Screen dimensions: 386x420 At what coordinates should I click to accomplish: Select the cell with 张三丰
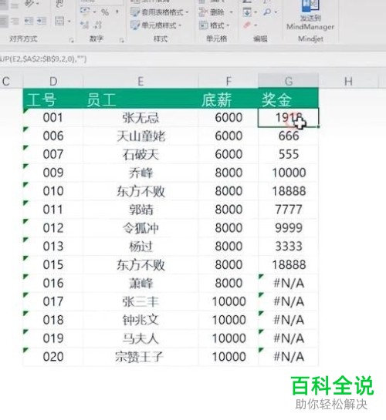click(141, 302)
